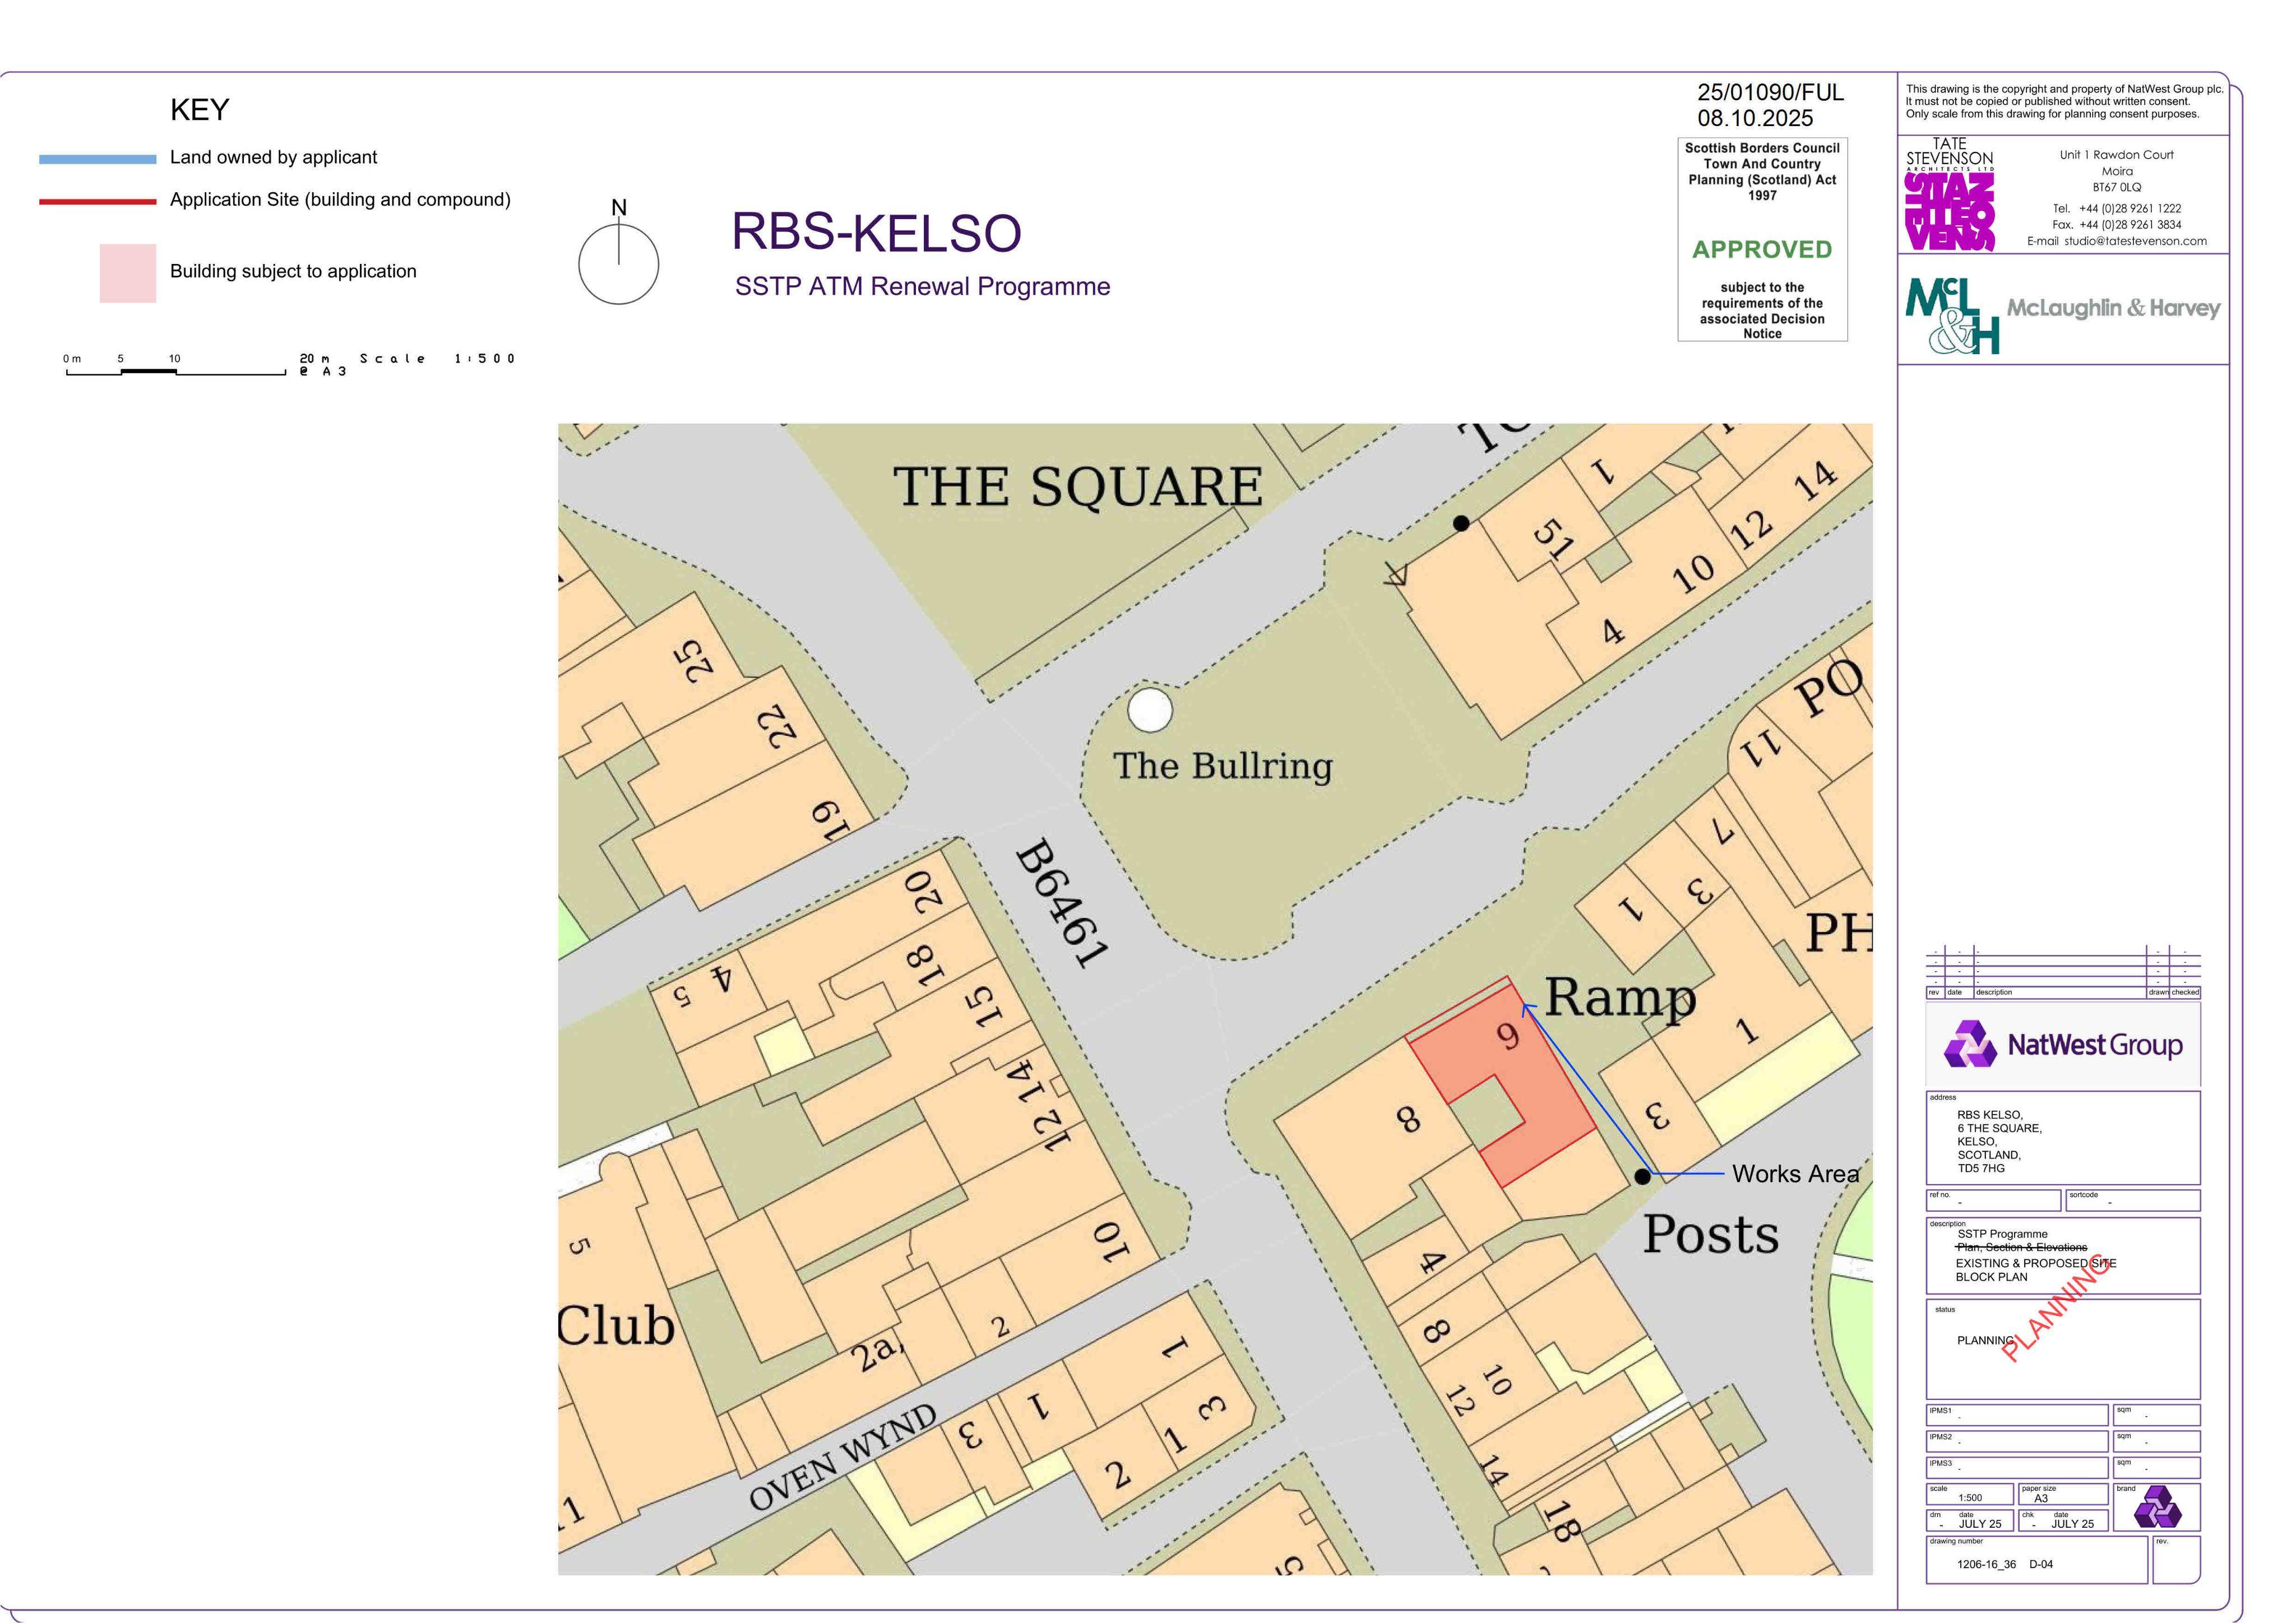Image resolution: width=2296 pixels, height=1623 pixels.
Task: Click the black dot near building 51
Action: pyautogui.click(x=1461, y=523)
